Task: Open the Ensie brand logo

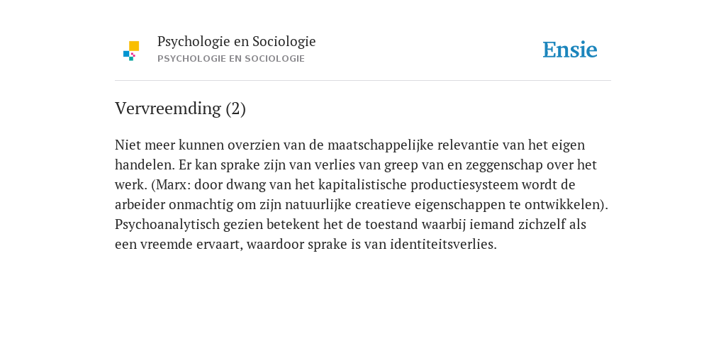Action: click(x=570, y=50)
